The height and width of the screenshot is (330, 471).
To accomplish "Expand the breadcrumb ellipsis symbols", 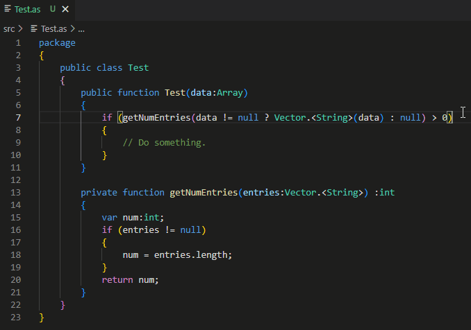I will click(81, 29).
